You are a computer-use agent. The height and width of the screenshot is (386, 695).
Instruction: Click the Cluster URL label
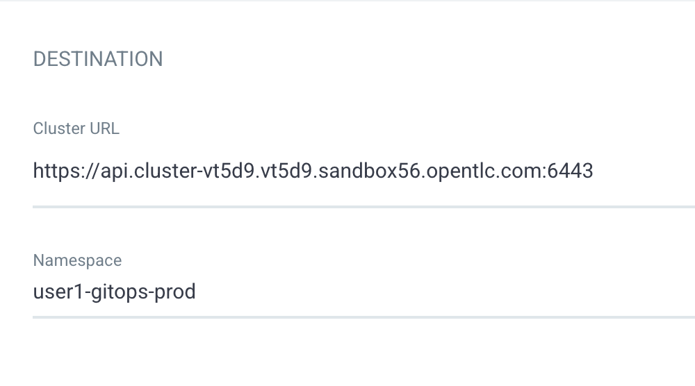[76, 128]
